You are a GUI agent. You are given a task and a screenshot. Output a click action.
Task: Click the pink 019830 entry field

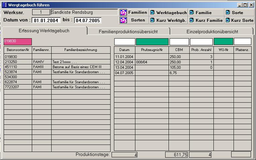17,42
